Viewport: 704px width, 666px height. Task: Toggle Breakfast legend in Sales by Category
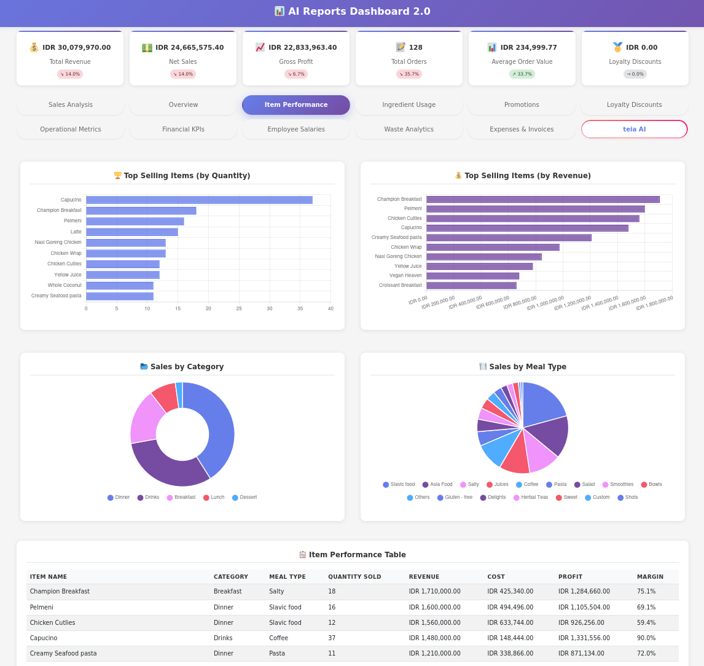181,498
